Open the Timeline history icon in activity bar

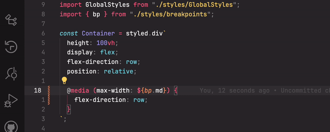click(11, 46)
